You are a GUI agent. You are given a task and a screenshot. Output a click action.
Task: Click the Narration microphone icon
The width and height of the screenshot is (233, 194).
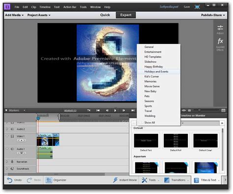12,162
